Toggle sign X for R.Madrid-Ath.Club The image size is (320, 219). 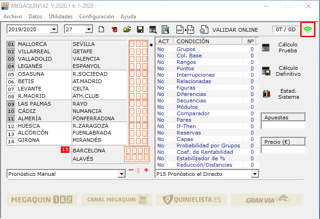point(138,96)
